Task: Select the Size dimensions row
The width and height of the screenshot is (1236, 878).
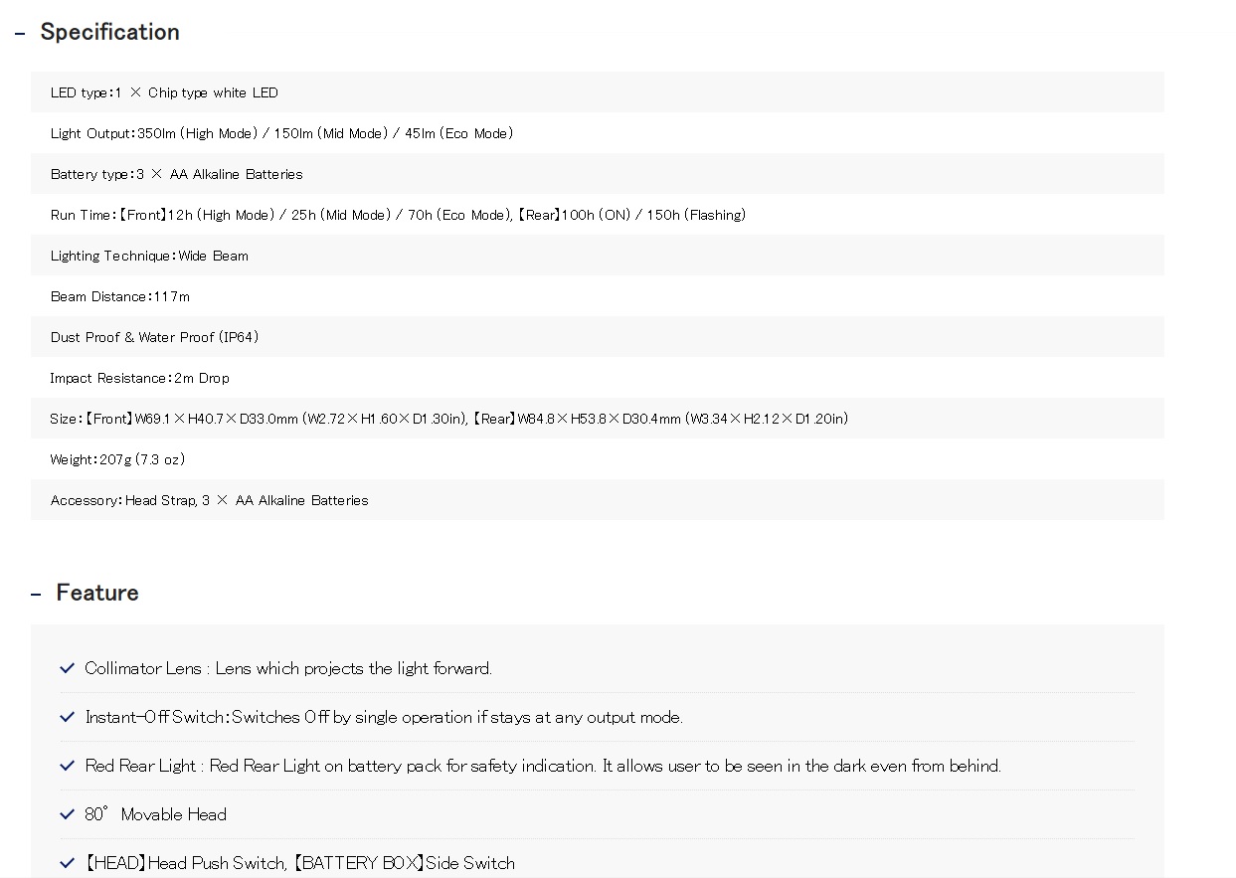Action: pyautogui.click(x=597, y=419)
